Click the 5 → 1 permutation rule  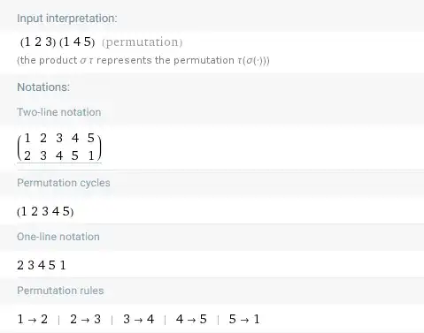click(244, 319)
